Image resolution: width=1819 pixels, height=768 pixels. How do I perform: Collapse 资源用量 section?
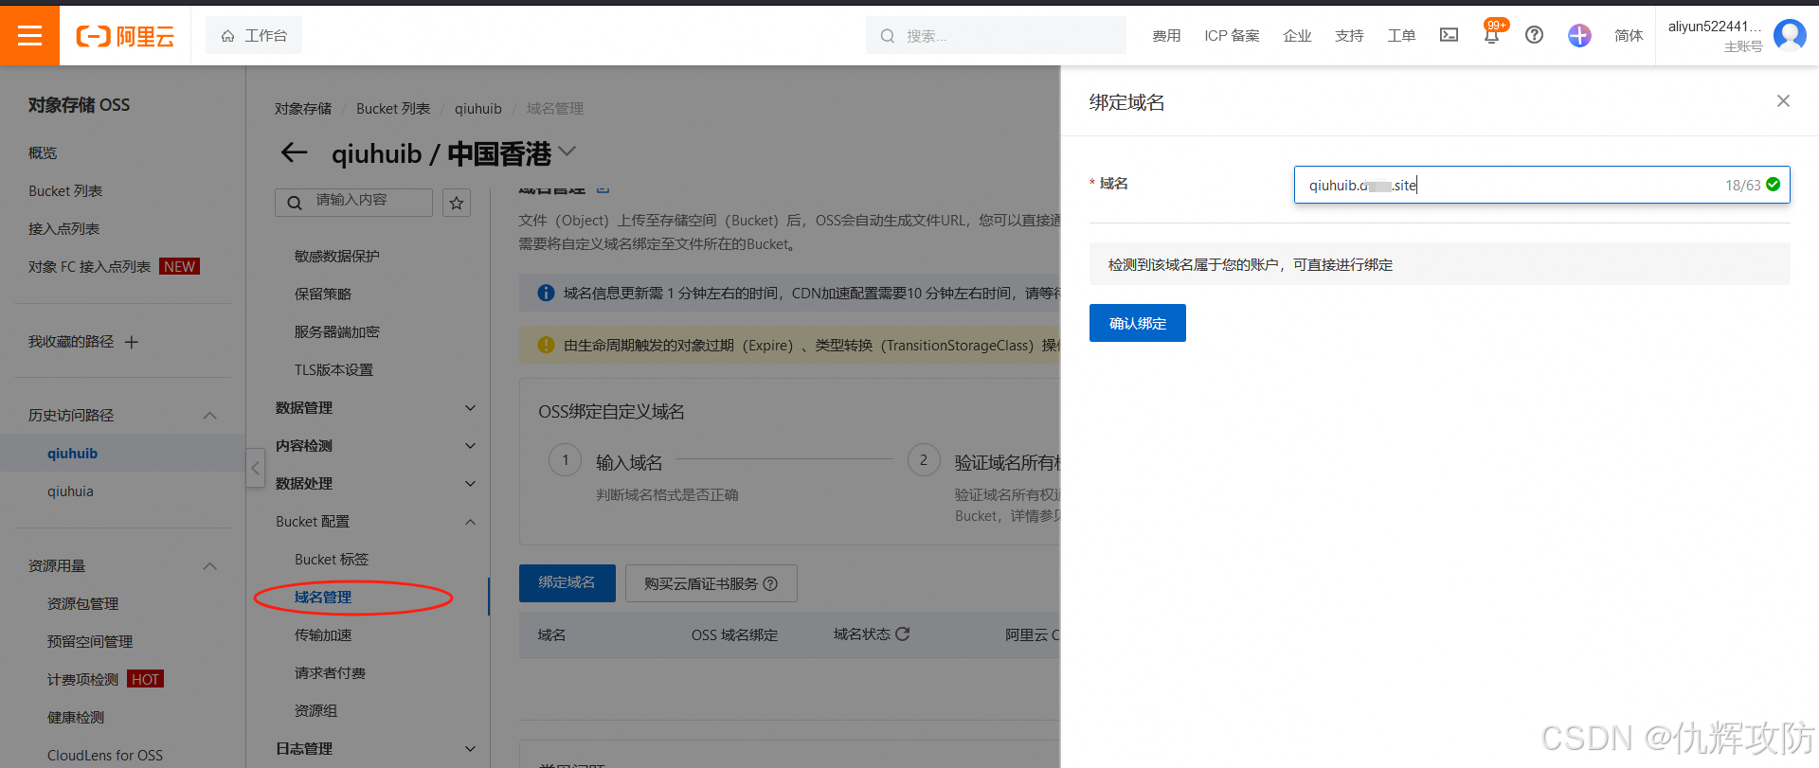(x=209, y=565)
